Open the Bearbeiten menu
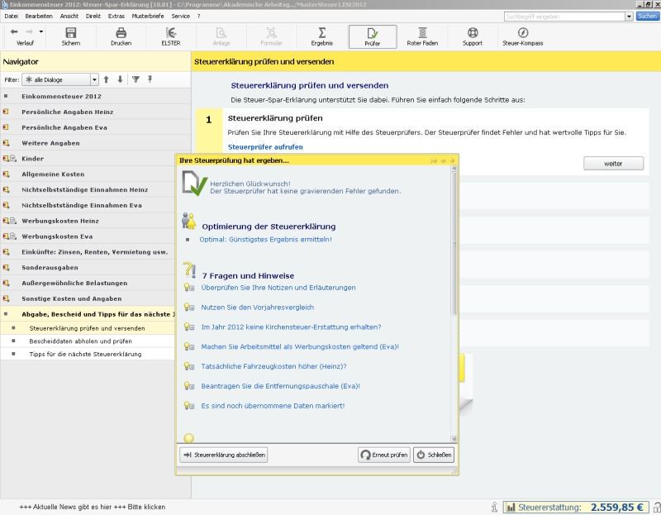The height and width of the screenshot is (515, 661). click(39, 16)
